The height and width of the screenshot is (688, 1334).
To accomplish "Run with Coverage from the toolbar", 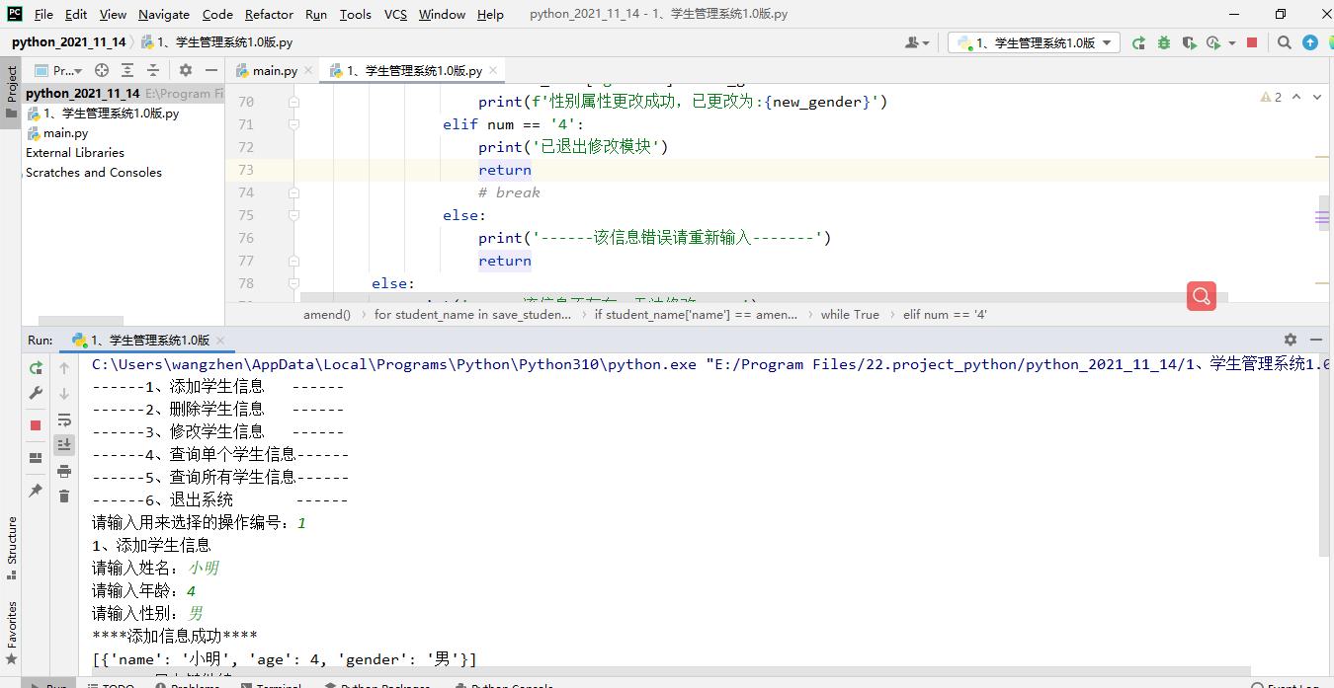I will click(x=1189, y=42).
